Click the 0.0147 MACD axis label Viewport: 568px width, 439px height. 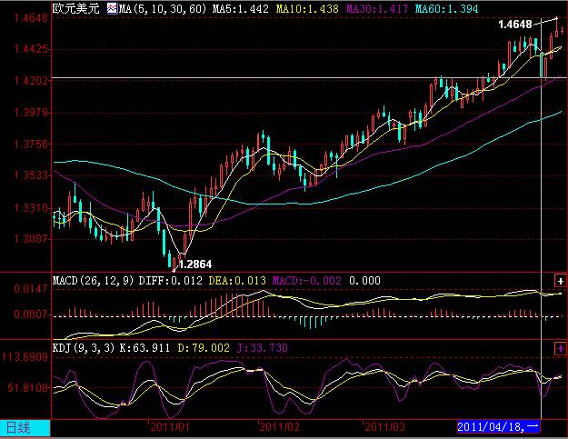coord(31,289)
